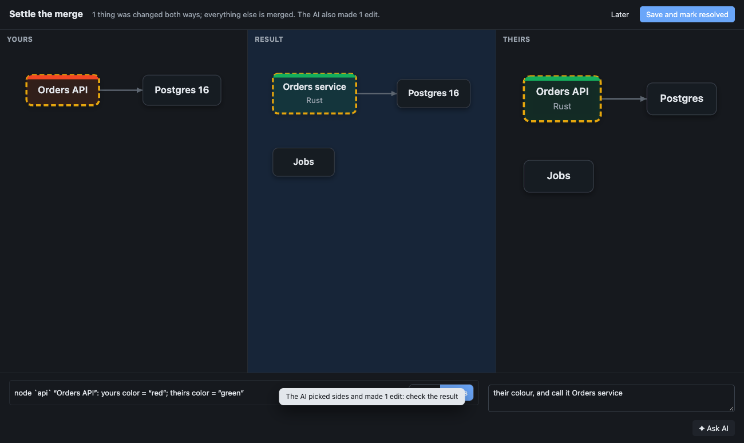Screen dimensions: 744x443
Task: Focus the AI instruction text box
Action: pyautogui.click(x=611, y=398)
